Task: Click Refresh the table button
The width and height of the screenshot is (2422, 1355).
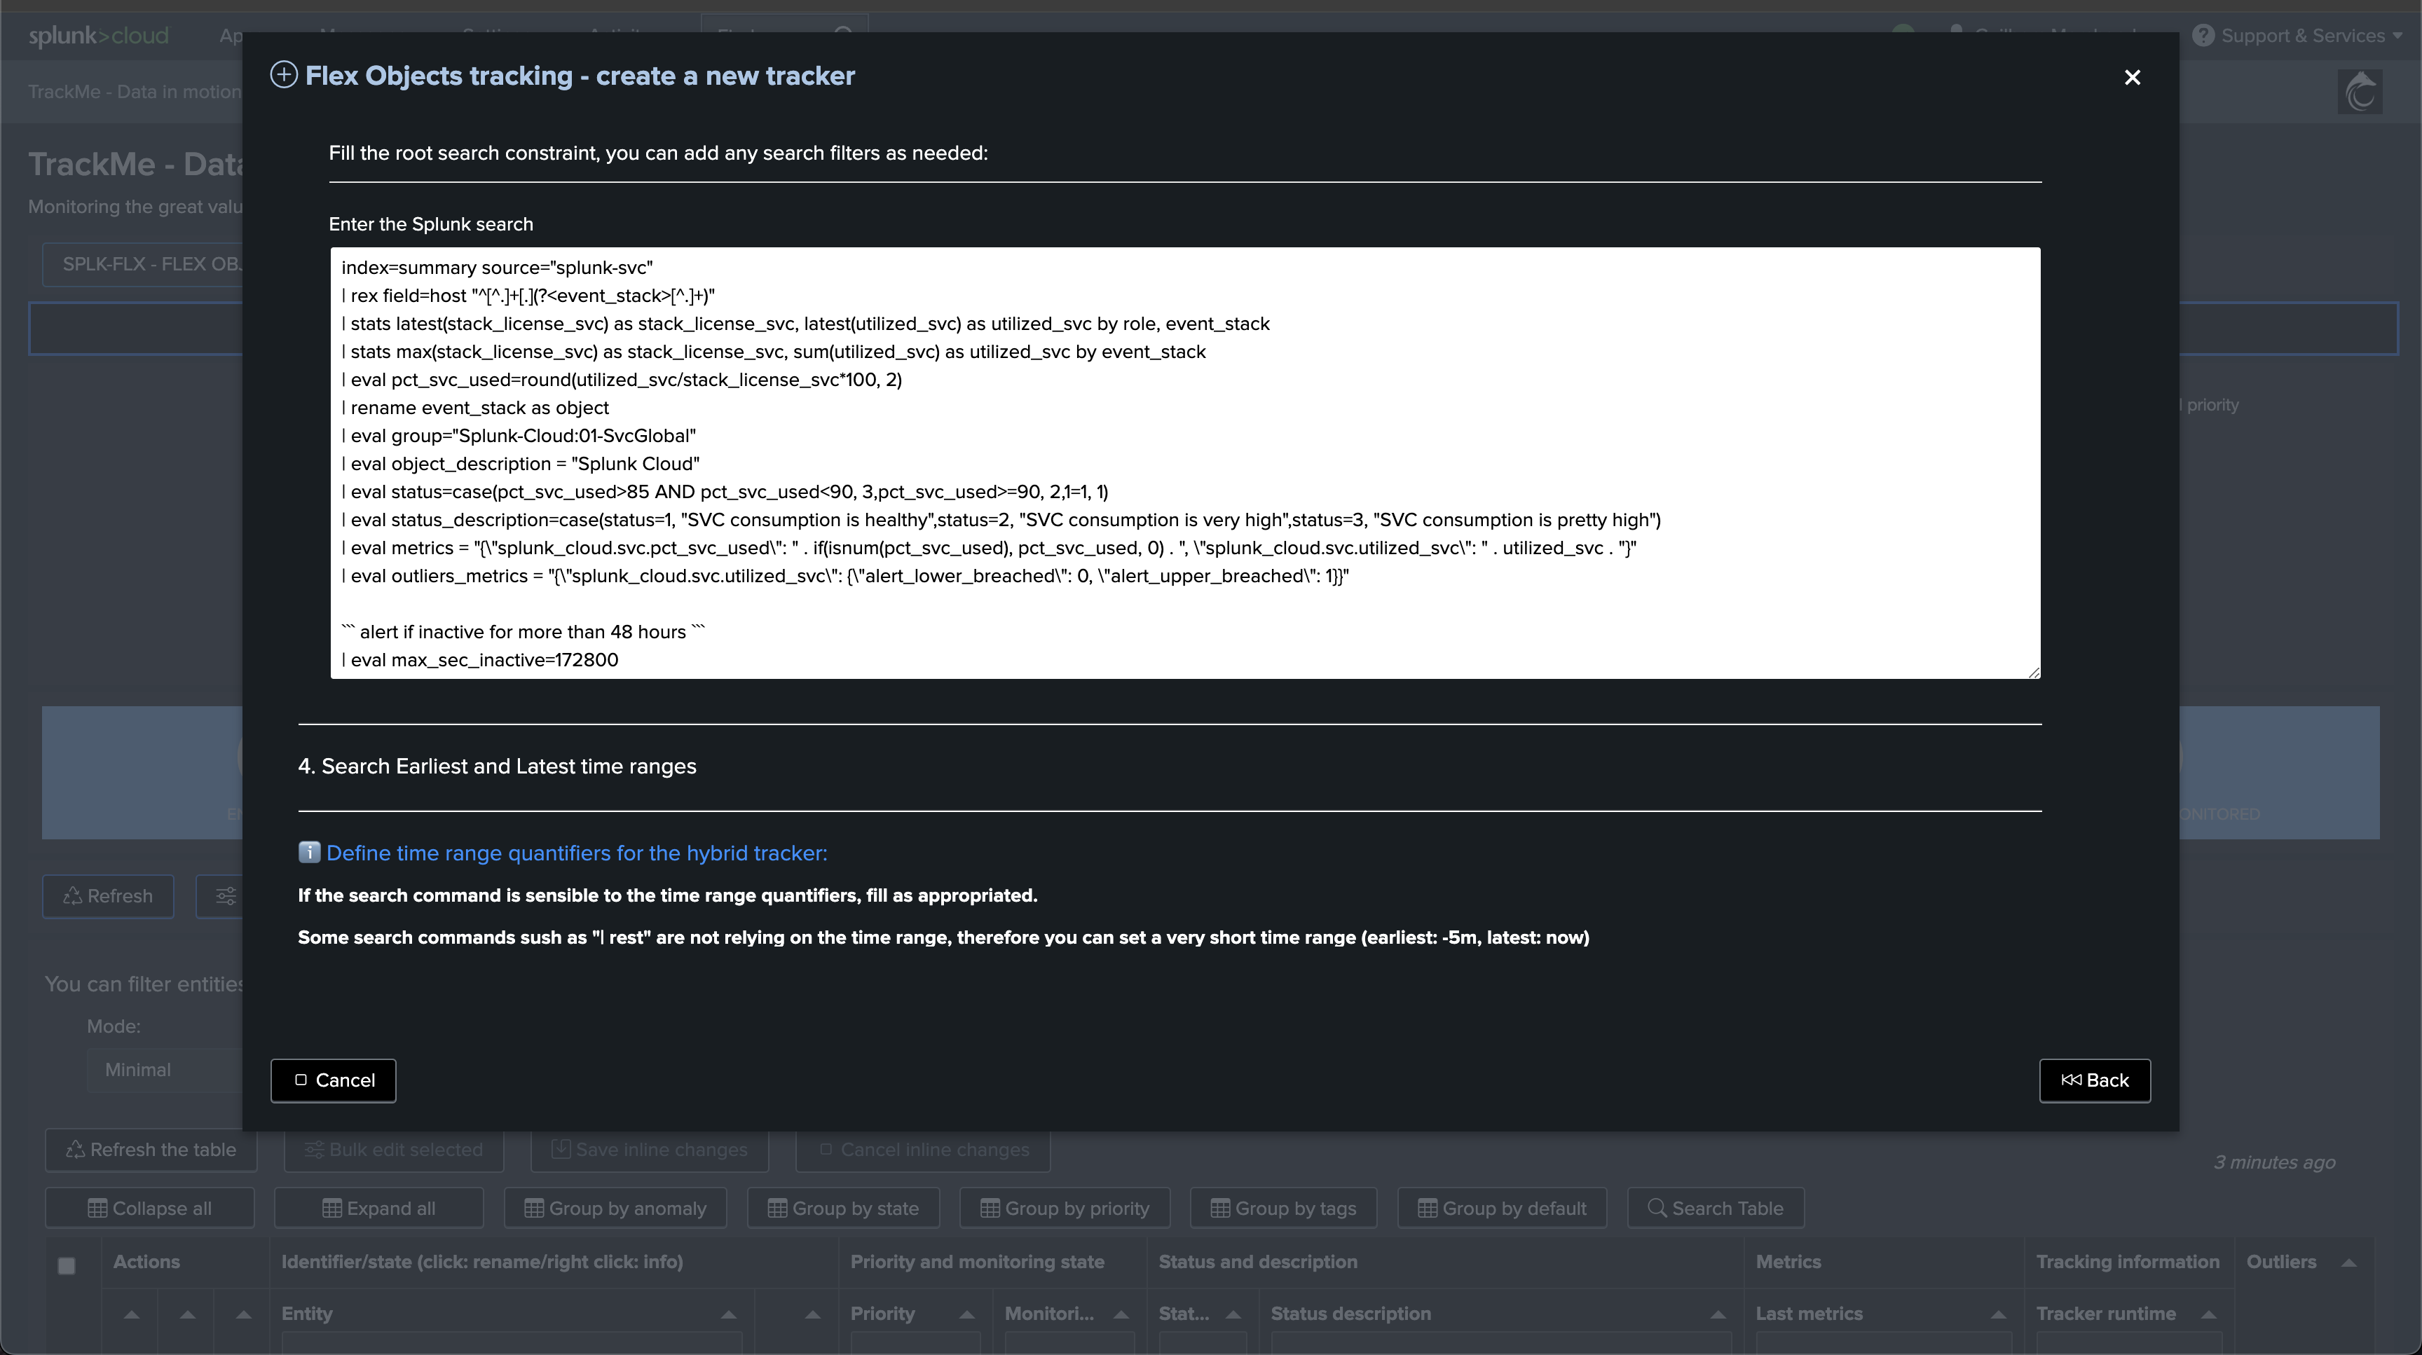Action: [x=151, y=1150]
